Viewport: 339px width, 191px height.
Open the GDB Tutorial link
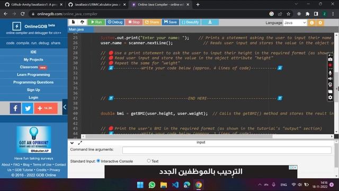[24, 170]
